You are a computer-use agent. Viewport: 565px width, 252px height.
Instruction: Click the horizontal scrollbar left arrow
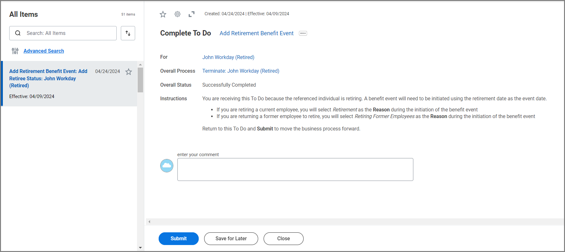tap(149, 222)
